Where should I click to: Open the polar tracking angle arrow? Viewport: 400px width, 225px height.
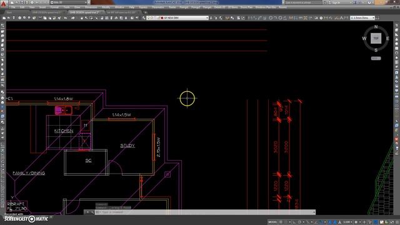pyautogui.click(x=304, y=222)
